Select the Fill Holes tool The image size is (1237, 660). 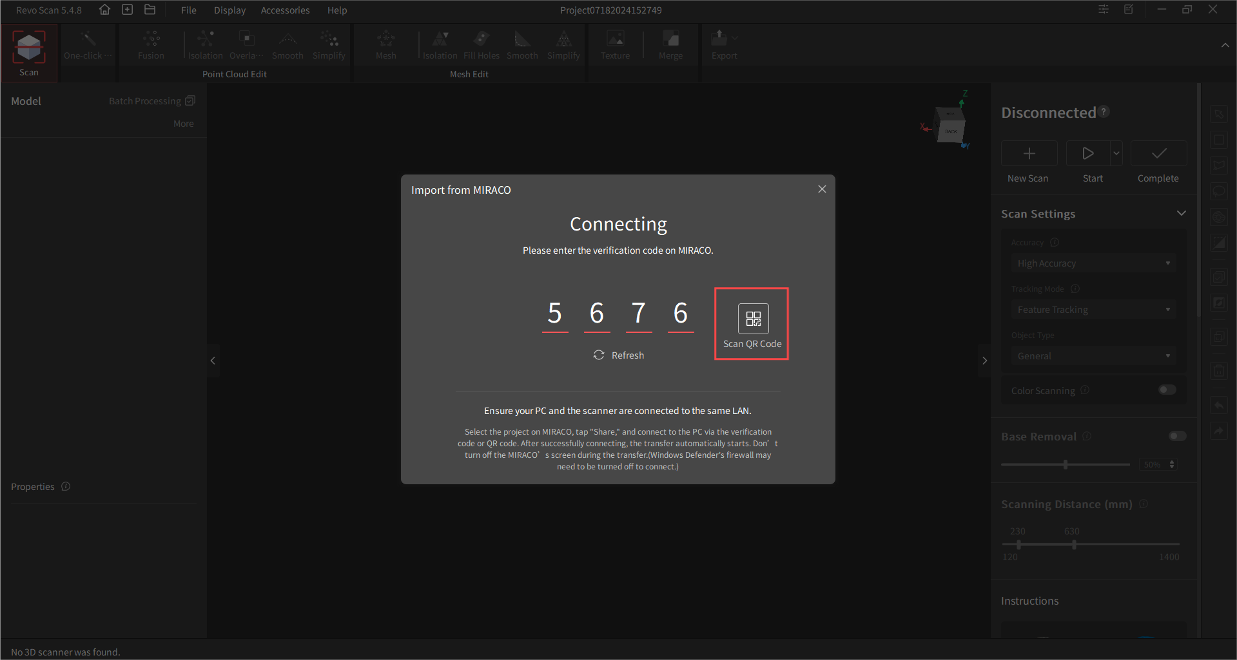(x=482, y=45)
